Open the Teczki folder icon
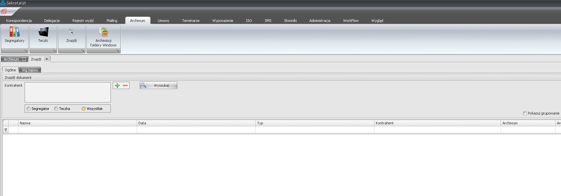Screen dimensions: 561x196 [x=43, y=32]
